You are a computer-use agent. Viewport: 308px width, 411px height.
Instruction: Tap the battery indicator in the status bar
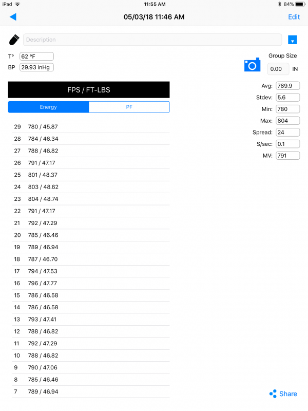coord(300,4)
